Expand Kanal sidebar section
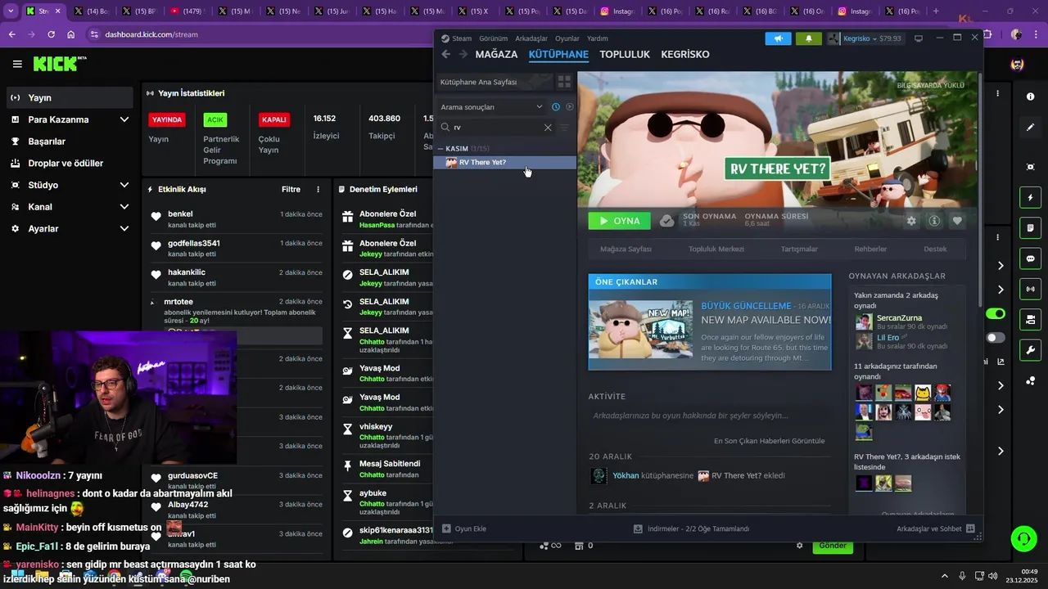 pyautogui.click(x=124, y=207)
